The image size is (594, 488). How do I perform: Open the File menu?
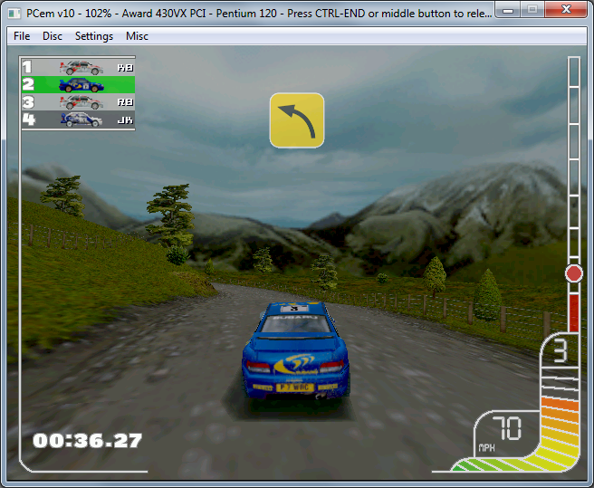[x=22, y=36]
